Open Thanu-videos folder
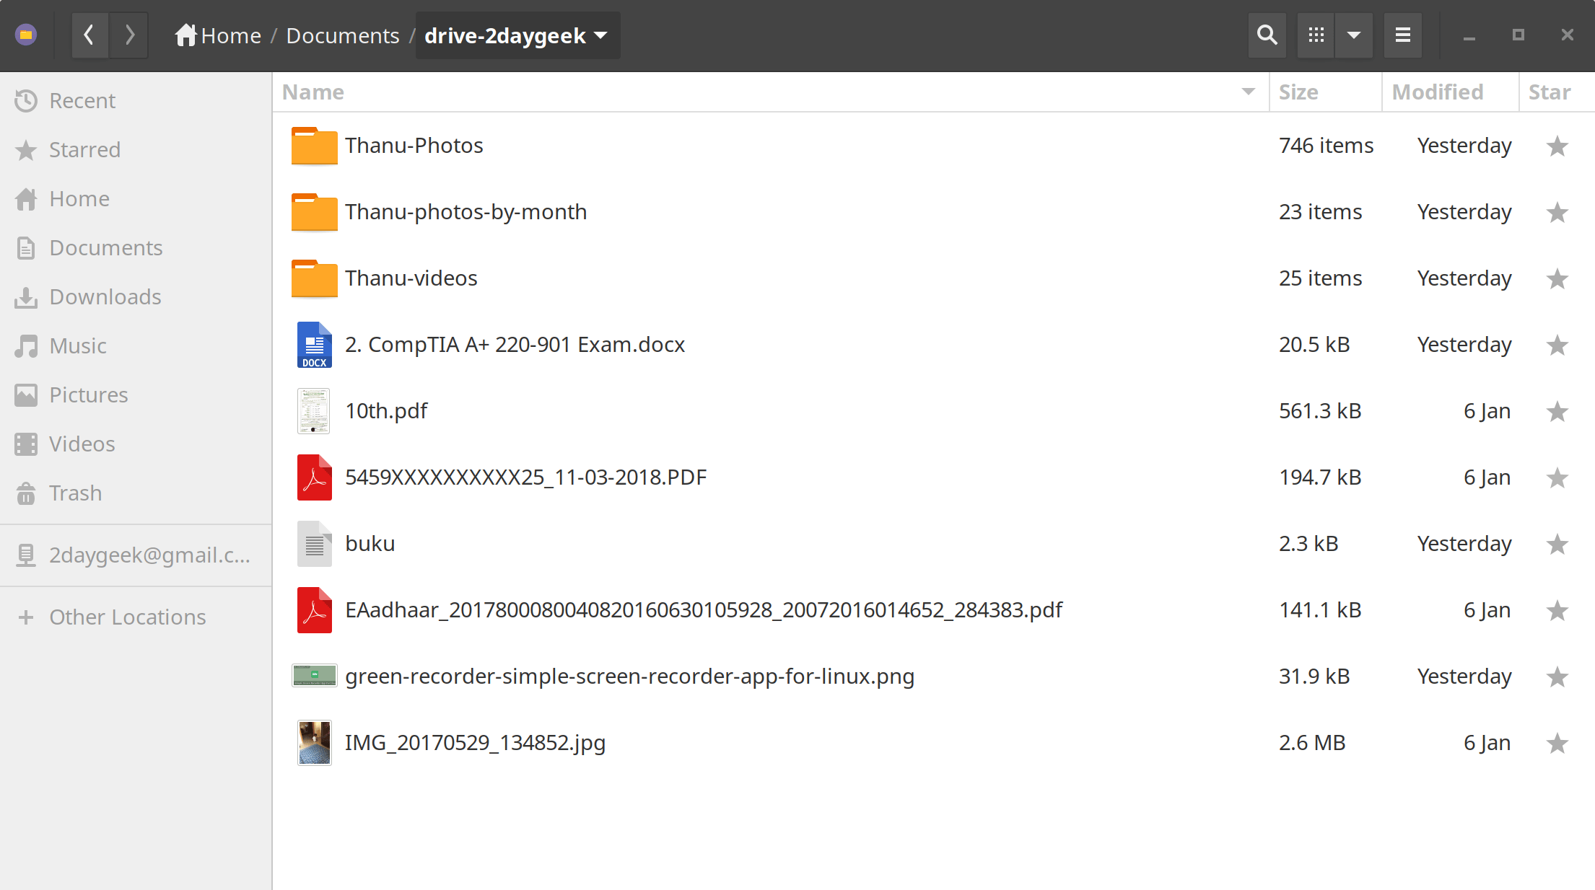Image resolution: width=1595 pixels, height=890 pixels. [411, 277]
